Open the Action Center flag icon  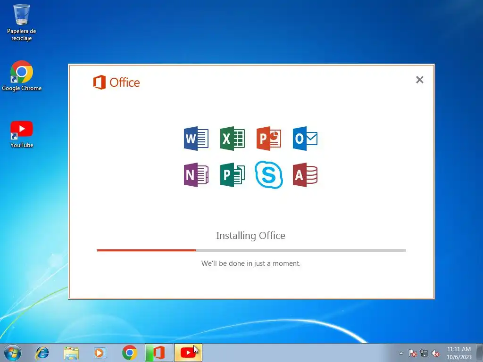tap(413, 353)
